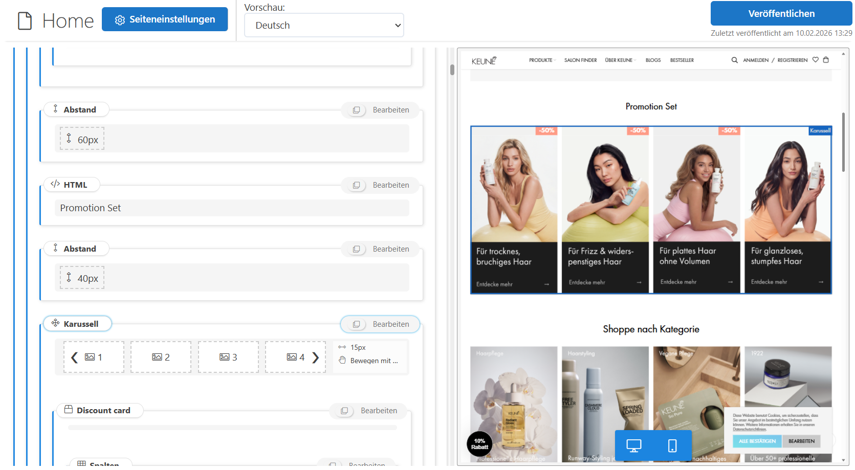Click the Bewegen mit option in the carousel

368,361
